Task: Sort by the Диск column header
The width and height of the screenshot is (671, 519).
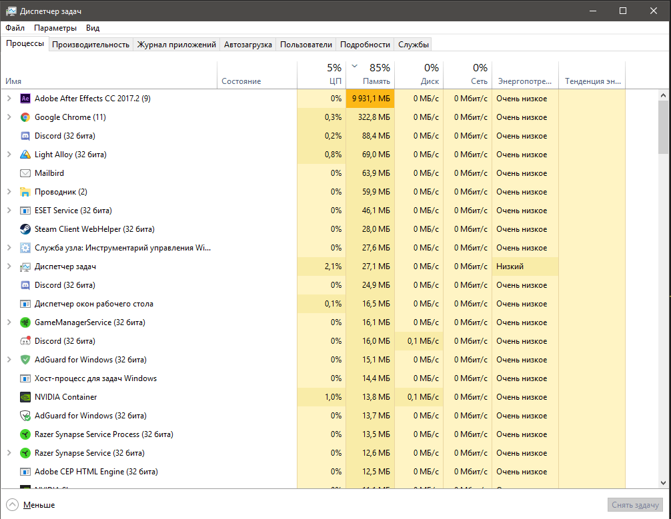Action: coord(419,75)
